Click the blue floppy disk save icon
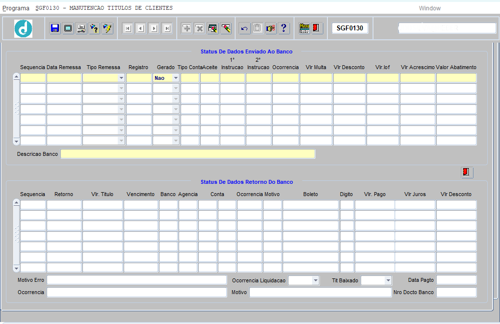 click(55, 28)
